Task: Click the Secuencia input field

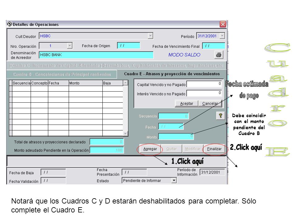Action: [x=174, y=116]
